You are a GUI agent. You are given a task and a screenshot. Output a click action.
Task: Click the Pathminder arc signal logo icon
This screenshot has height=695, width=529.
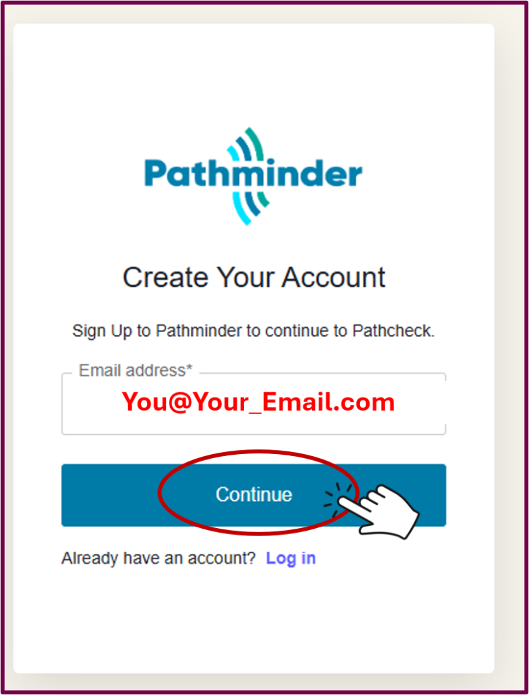tap(248, 176)
